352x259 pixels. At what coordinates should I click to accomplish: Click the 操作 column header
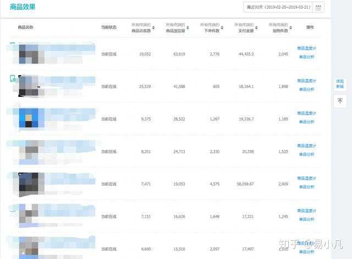pos(310,28)
